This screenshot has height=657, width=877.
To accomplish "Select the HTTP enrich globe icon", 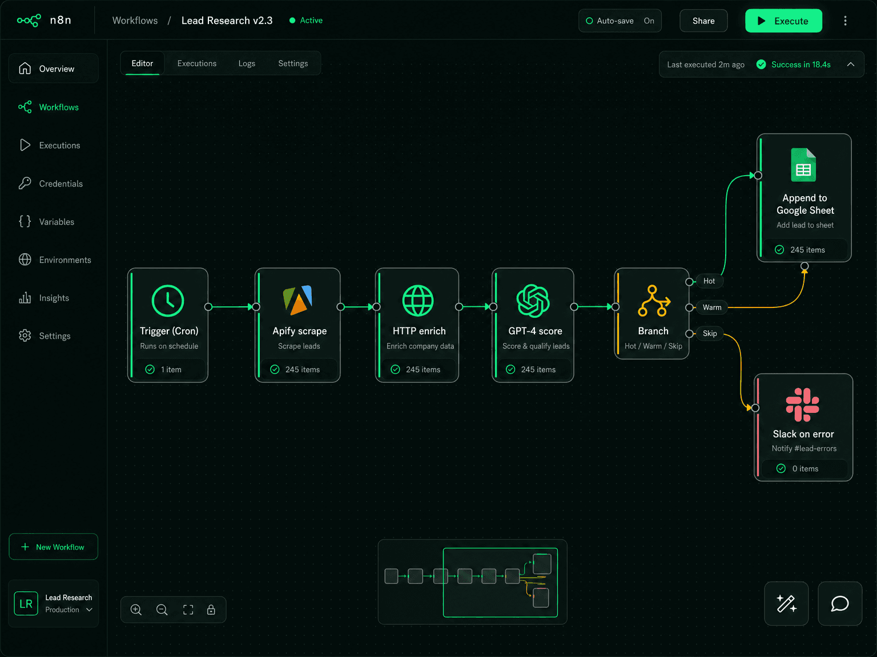I will (418, 301).
